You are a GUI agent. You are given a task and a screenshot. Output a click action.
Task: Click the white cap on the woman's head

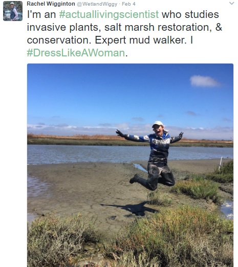(x=158, y=124)
